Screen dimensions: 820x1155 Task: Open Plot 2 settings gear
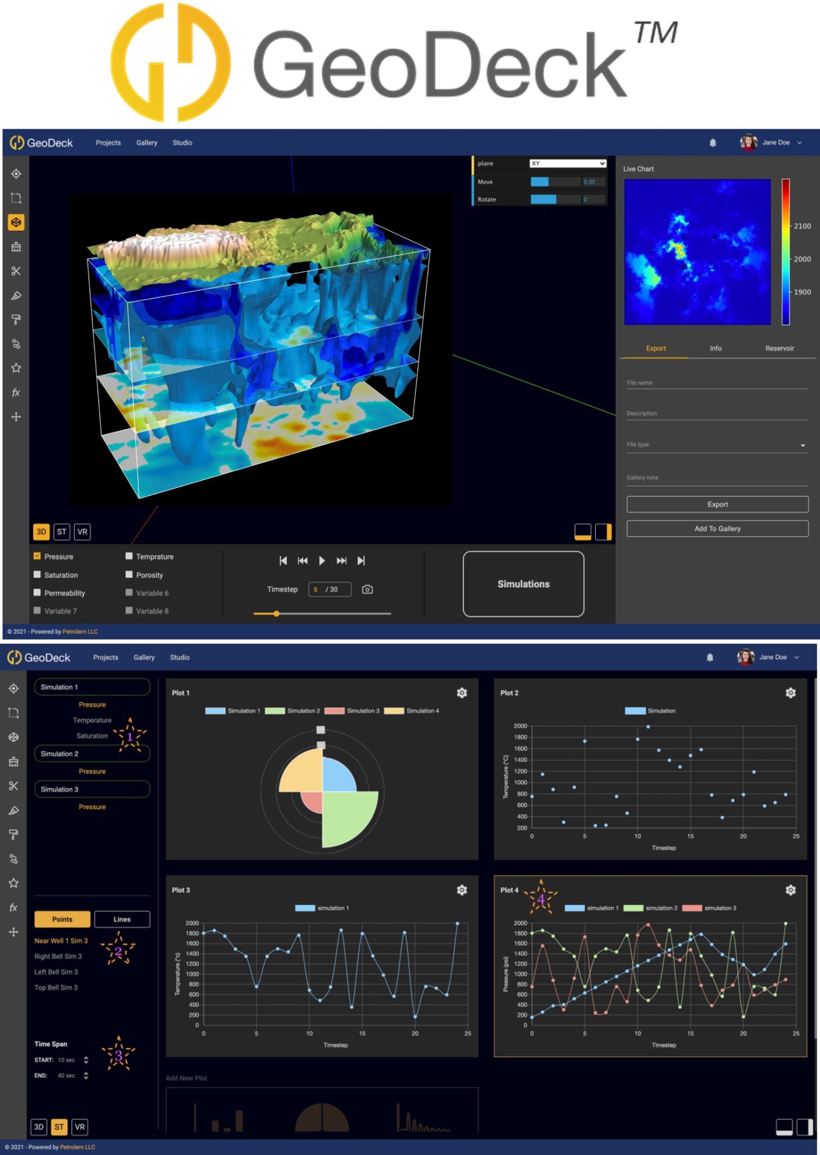pyautogui.click(x=791, y=693)
